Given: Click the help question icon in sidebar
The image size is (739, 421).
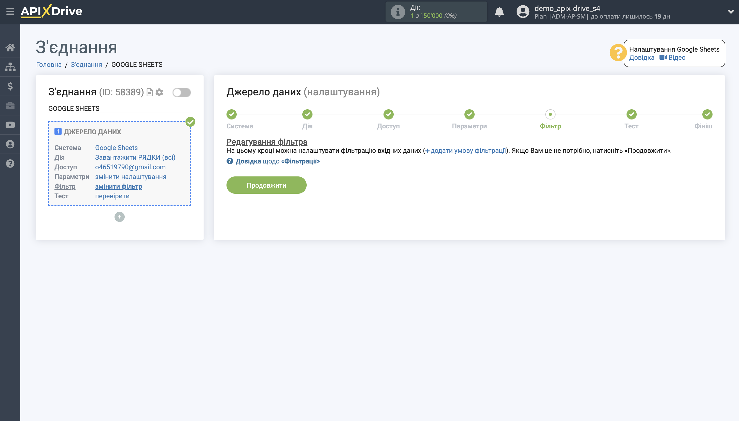Looking at the screenshot, I should [x=10, y=163].
